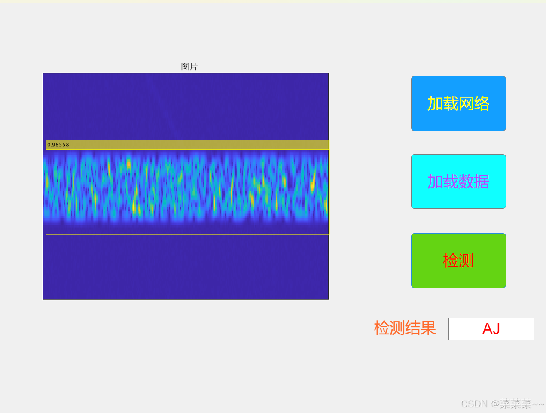Select the AJ detection result field
The image size is (546, 413).
491,329
